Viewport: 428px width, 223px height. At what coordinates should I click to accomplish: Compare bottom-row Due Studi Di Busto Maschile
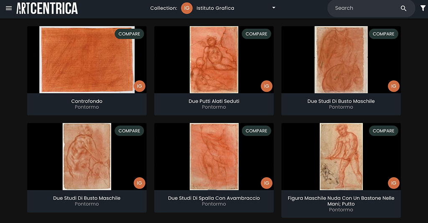pos(129,131)
